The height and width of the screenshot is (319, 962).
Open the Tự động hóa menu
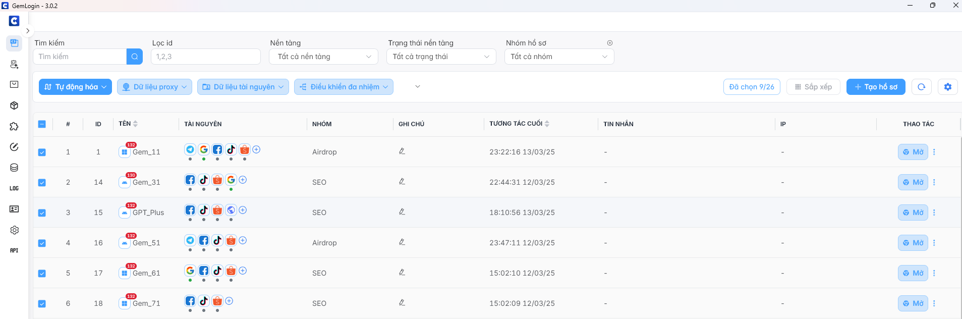(75, 87)
